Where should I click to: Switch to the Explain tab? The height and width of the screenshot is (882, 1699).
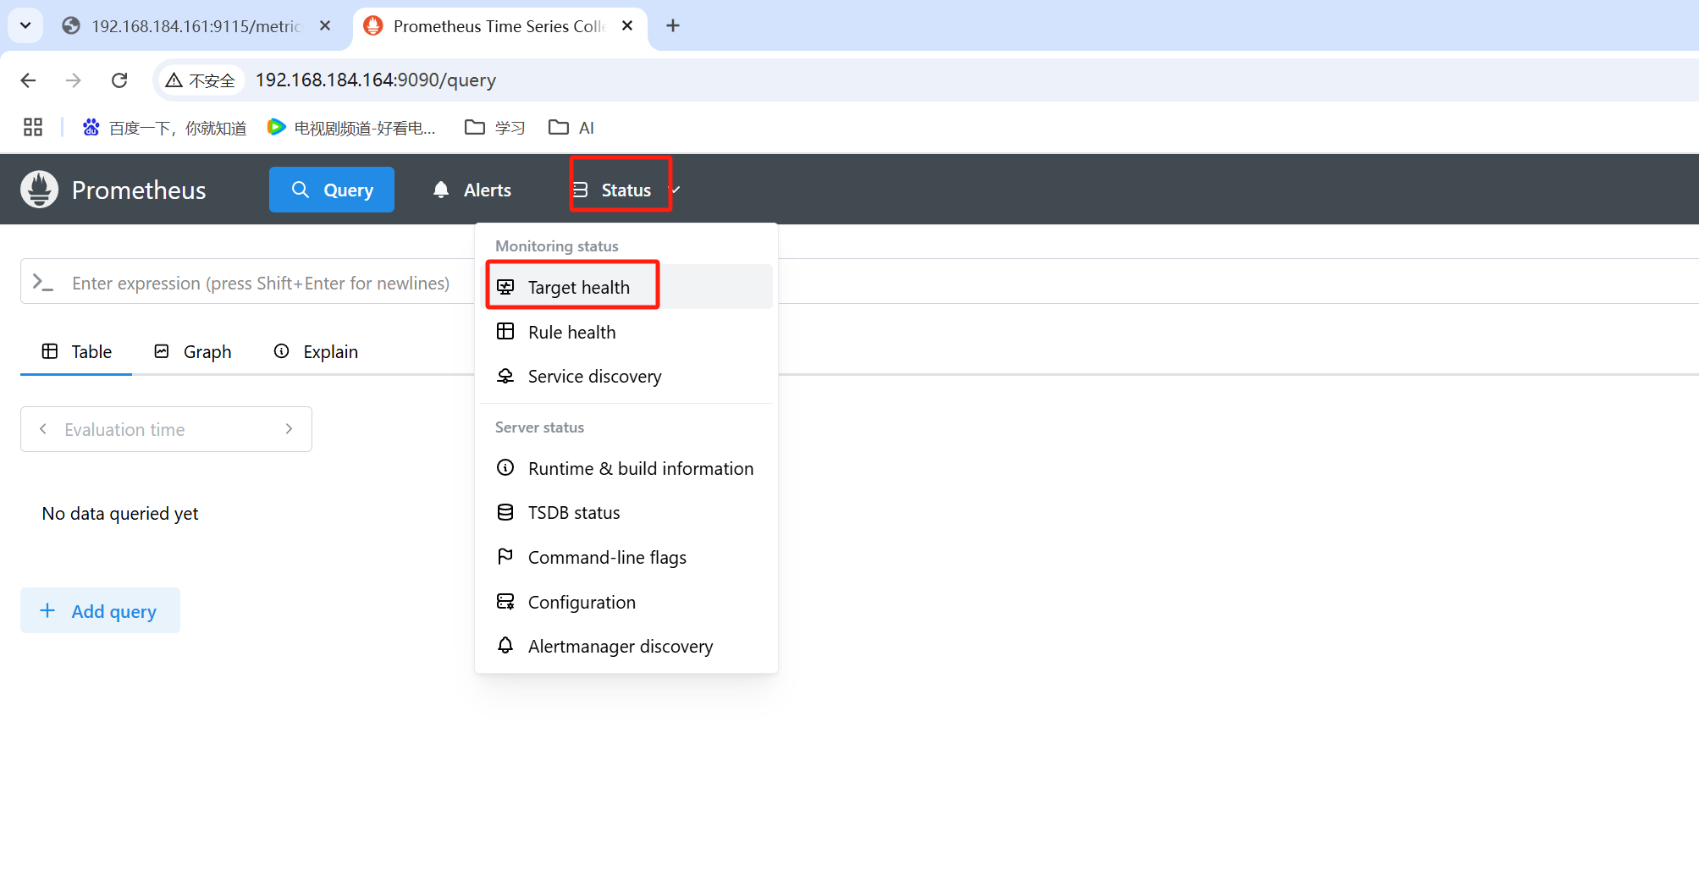click(x=316, y=351)
